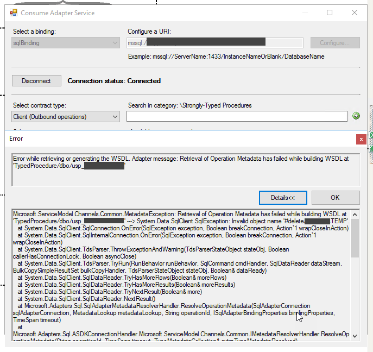Click the Consume Adapter Service title icon
Screen dimensions: 373x352
pyautogui.click(x=14, y=12)
